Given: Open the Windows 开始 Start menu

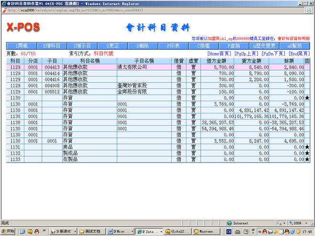Looking at the screenshot, I should point(8,231).
